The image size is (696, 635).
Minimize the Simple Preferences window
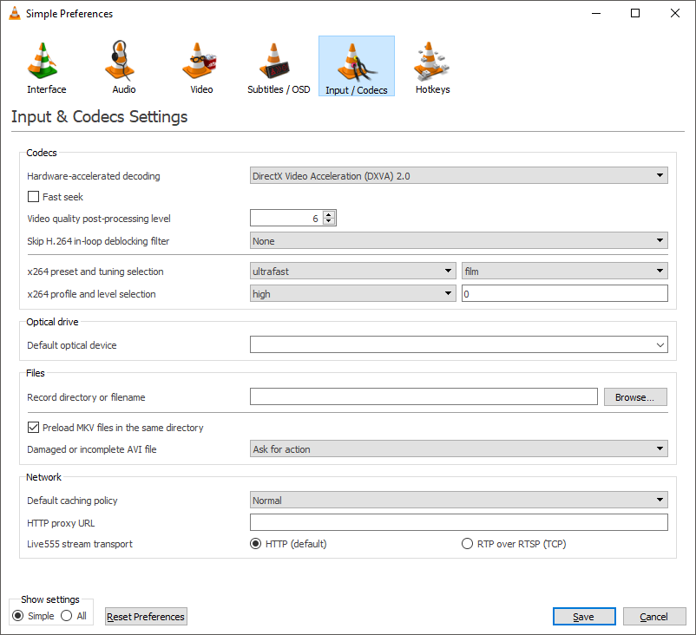coord(596,13)
